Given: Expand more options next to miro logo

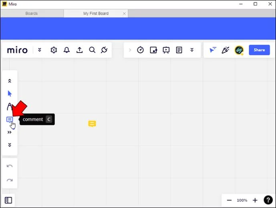Looking at the screenshot, I should coord(39,50).
